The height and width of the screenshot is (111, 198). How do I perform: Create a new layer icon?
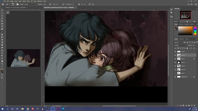tap(192, 105)
